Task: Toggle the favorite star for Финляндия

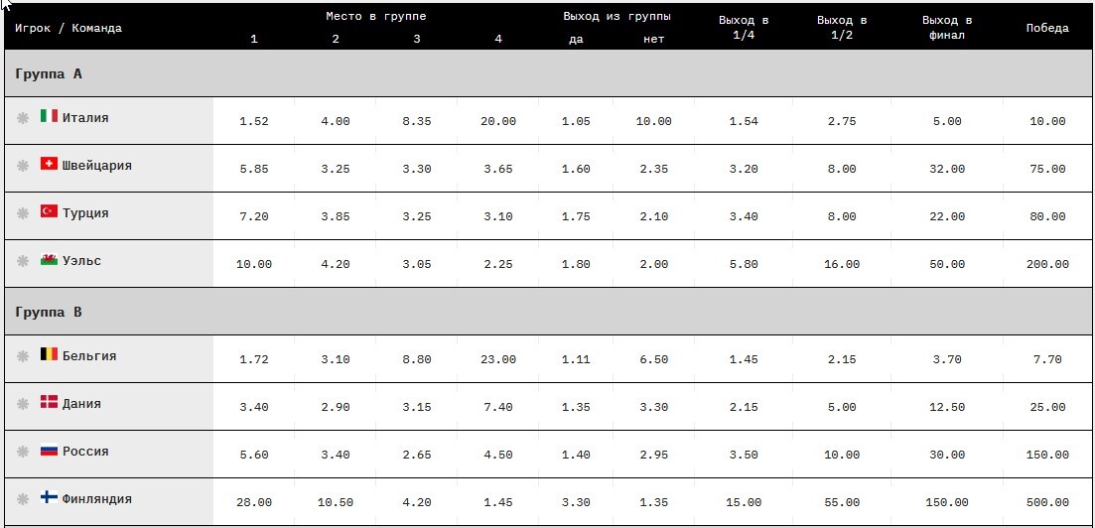Action: [x=23, y=498]
